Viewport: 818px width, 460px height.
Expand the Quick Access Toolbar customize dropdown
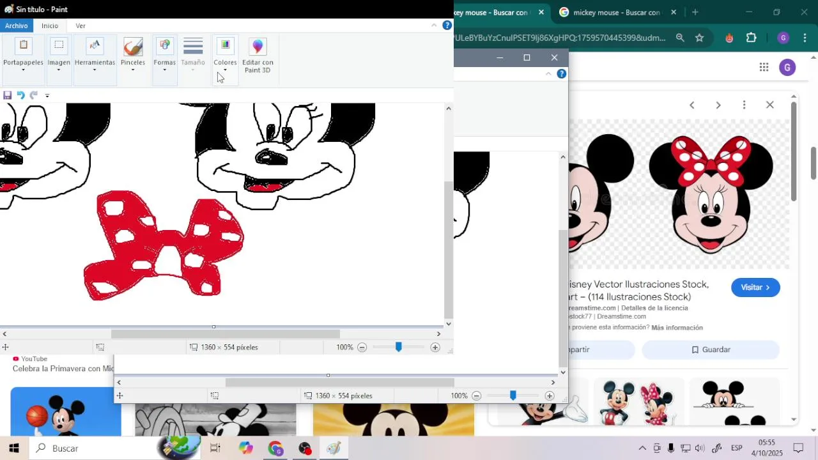point(47,96)
